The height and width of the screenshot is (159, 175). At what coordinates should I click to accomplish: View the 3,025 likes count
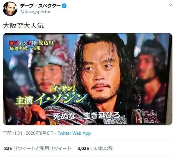[83, 148]
